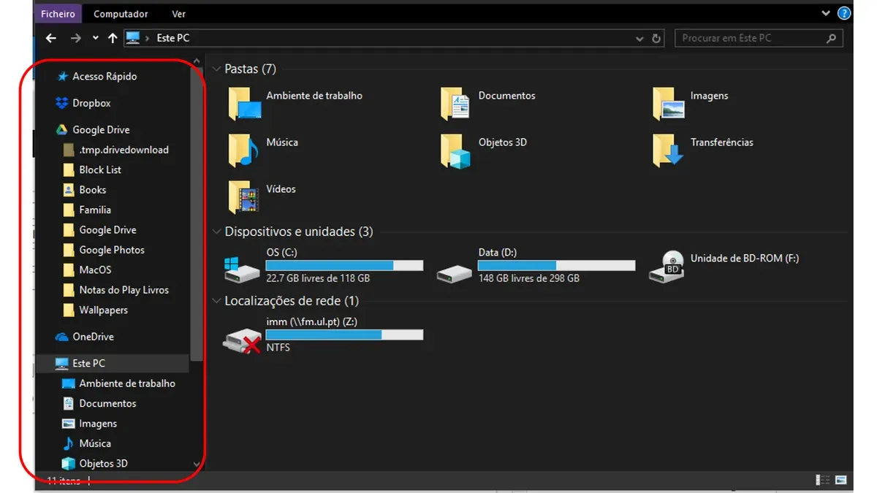Click the 148 GB livres de 298 GB text
Screen dimensions: 877x493
529,278
